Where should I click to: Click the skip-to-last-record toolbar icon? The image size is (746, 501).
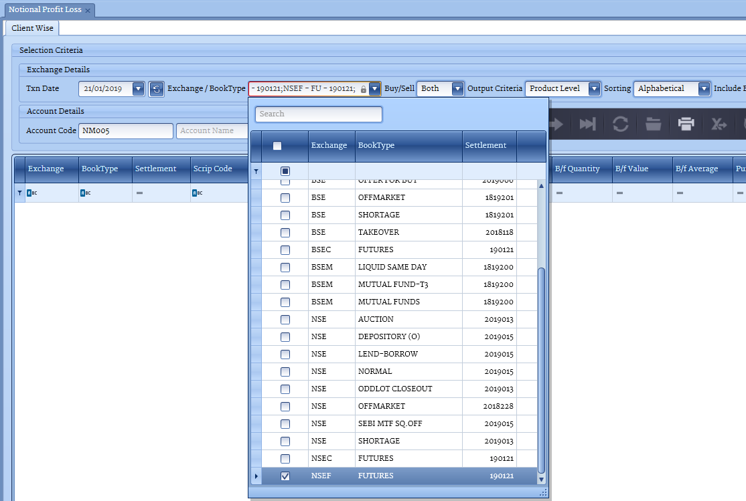pyautogui.click(x=587, y=124)
